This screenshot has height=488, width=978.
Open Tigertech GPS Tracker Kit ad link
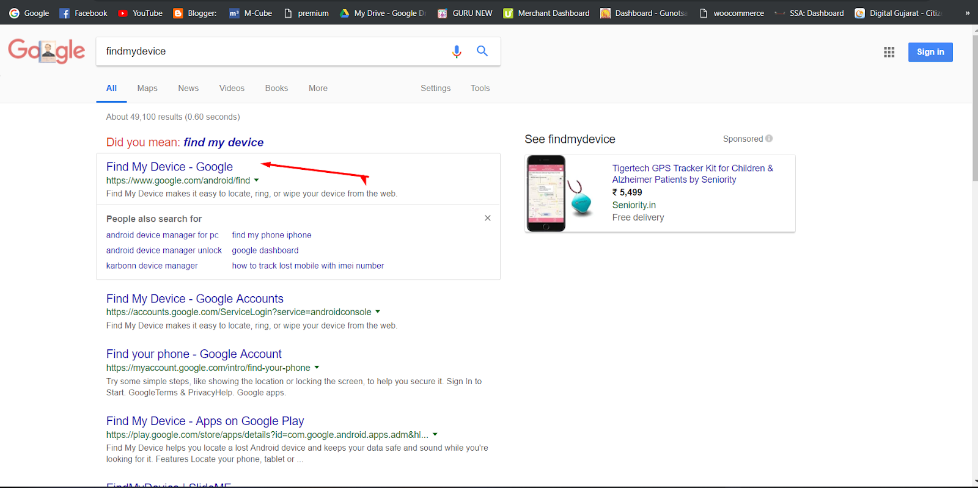tap(693, 174)
